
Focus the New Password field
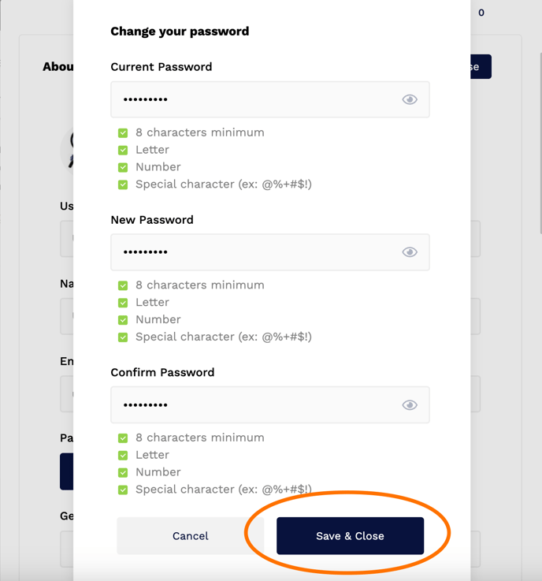coord(270,252)
